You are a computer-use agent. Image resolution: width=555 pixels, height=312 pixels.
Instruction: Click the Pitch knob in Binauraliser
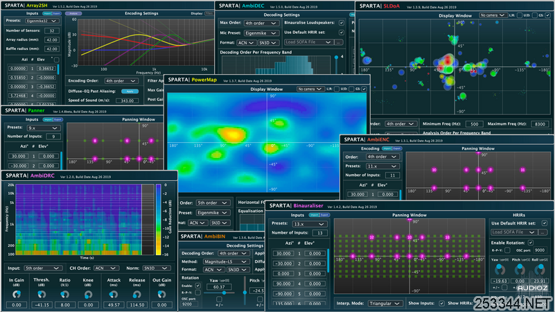(520, 270)
